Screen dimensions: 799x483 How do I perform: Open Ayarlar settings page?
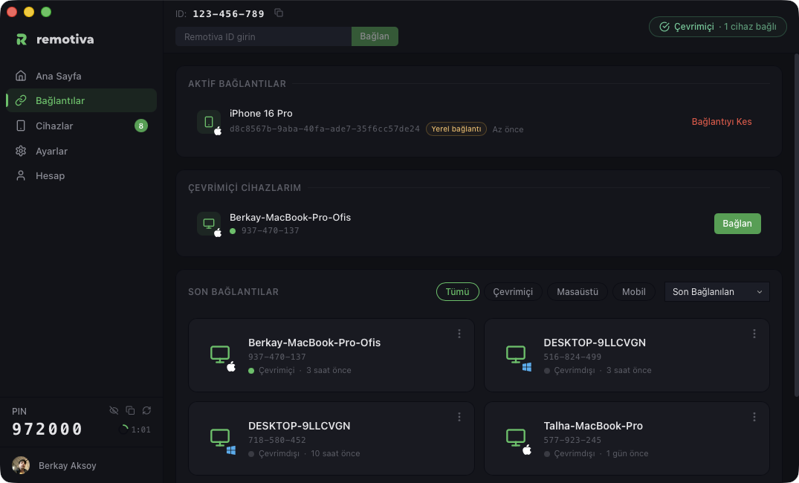(82, 151)
